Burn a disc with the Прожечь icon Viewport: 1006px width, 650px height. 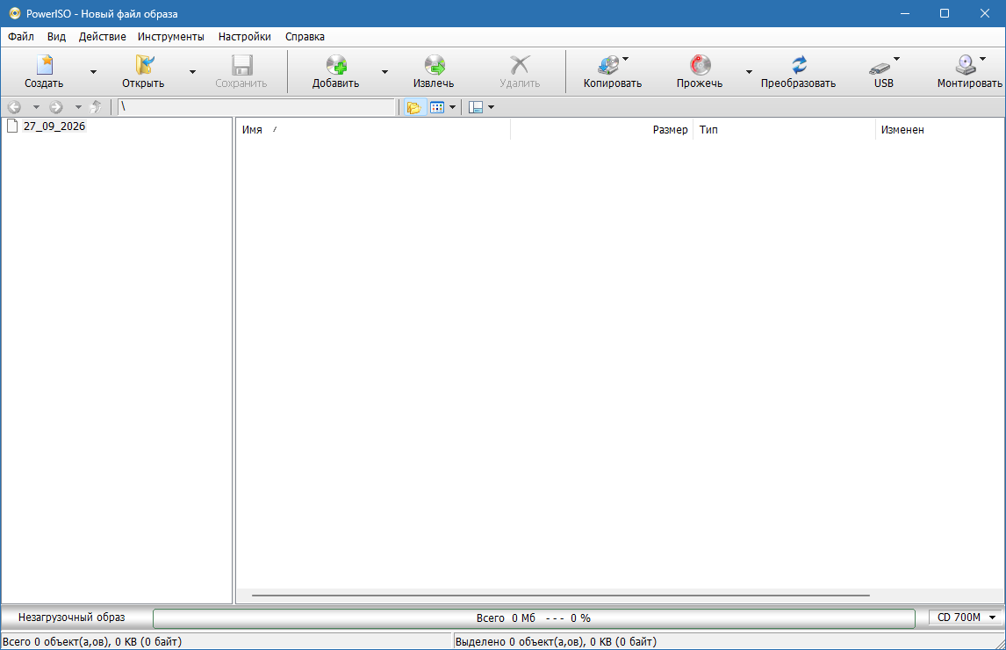(700, 65)
